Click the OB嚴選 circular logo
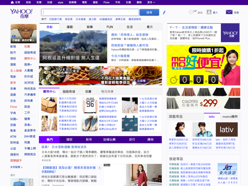The height and width of the screenshot is (186, 248). click(x=99, y=167)
